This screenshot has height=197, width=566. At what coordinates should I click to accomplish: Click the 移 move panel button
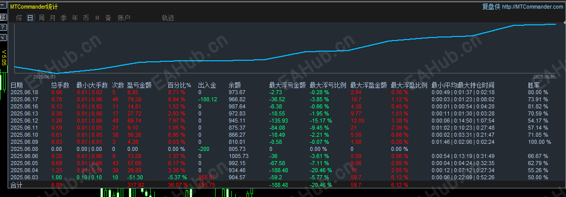coord(3,17)
